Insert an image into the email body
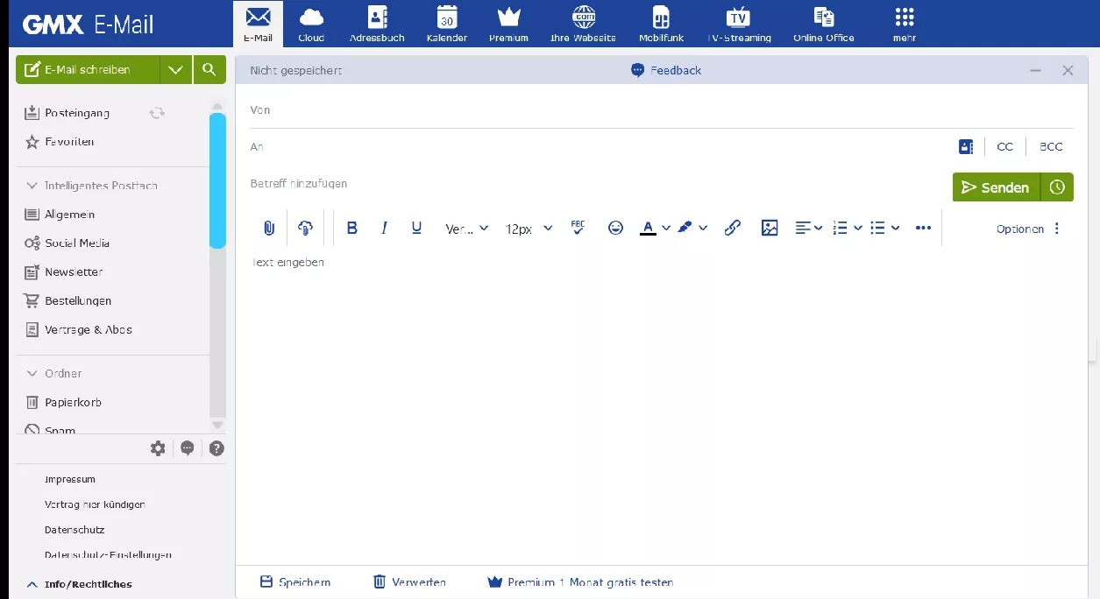This screenshot has width=1100, height=599. (770, 229)
